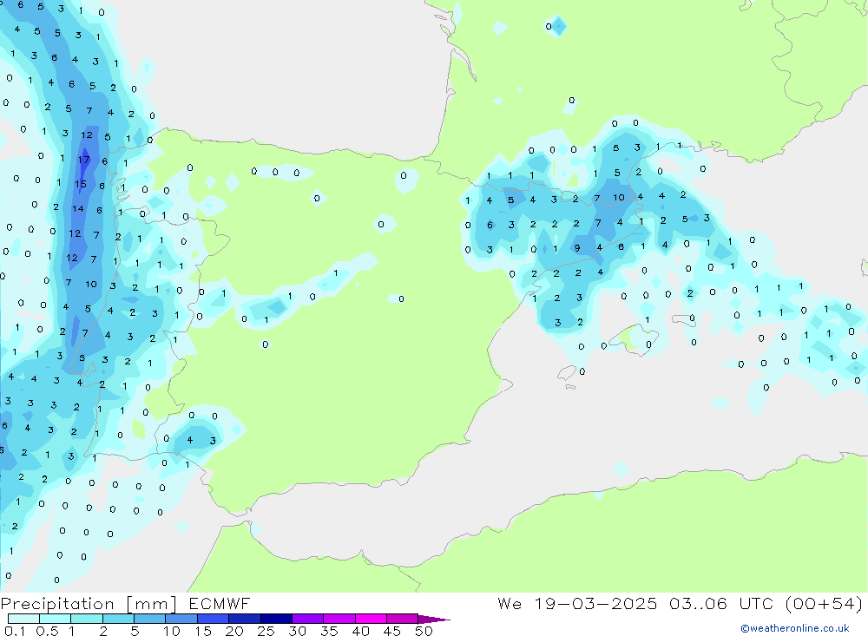
Task: Click the '0.1' legend scale label
Action: (15, 631)
